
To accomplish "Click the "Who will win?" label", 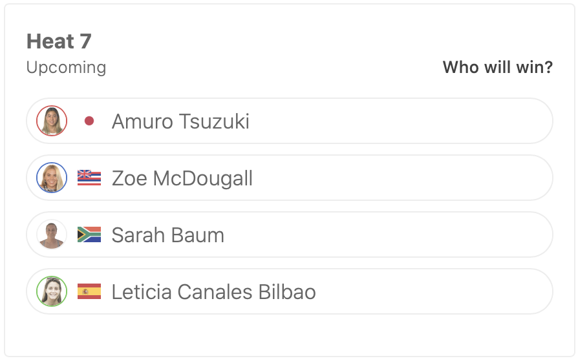I will [x=497, y=67].
